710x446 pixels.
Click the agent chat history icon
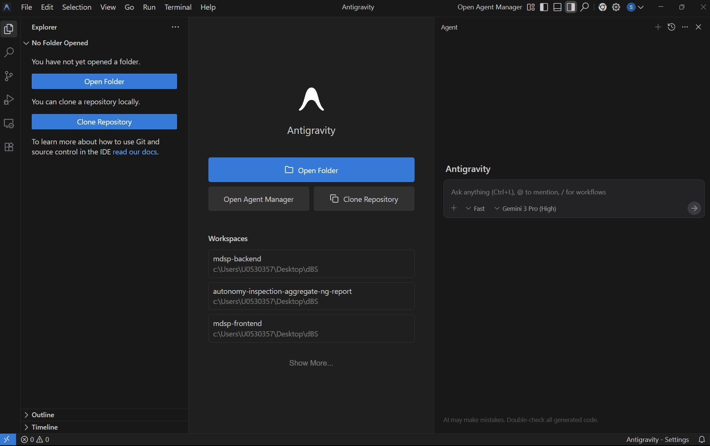(671, 27)
